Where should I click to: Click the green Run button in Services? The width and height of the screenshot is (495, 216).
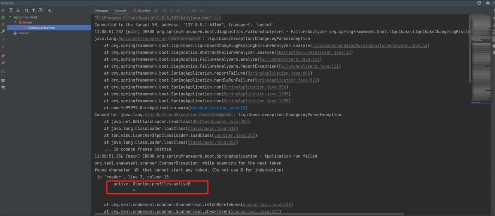point(3,10)
